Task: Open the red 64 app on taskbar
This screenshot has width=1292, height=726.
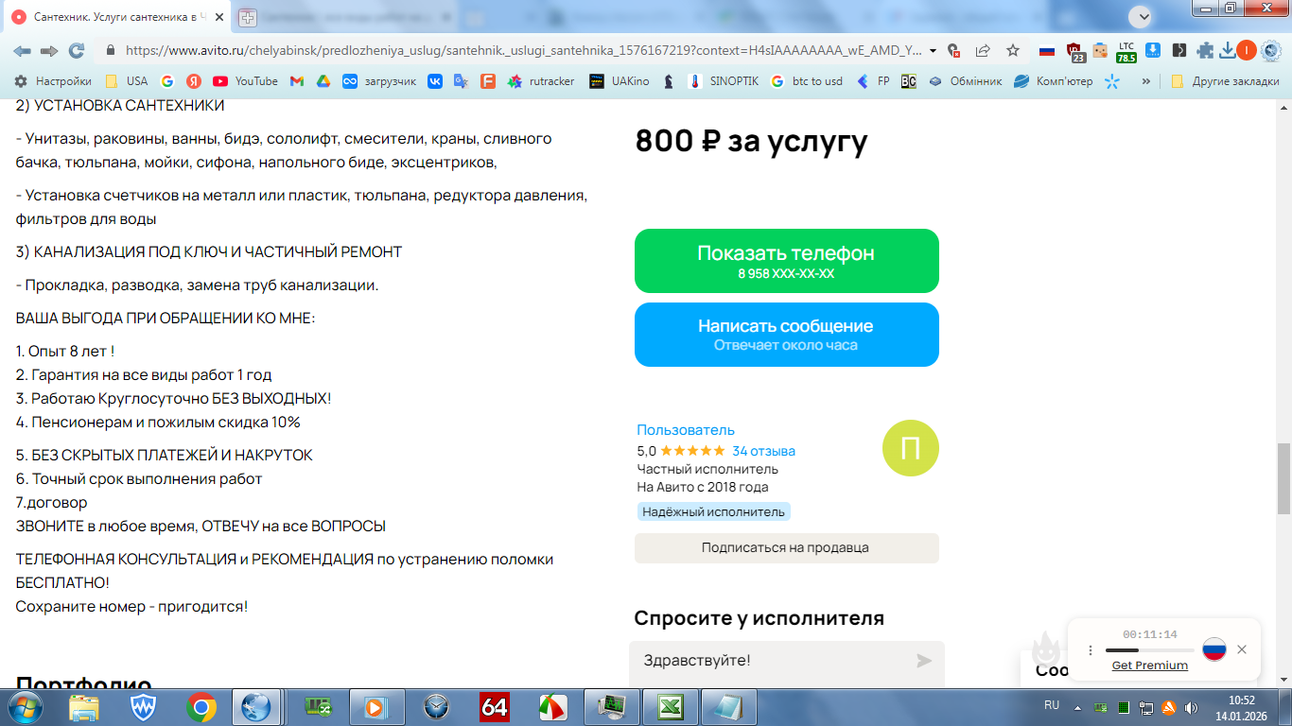Action: coord(495,707)
